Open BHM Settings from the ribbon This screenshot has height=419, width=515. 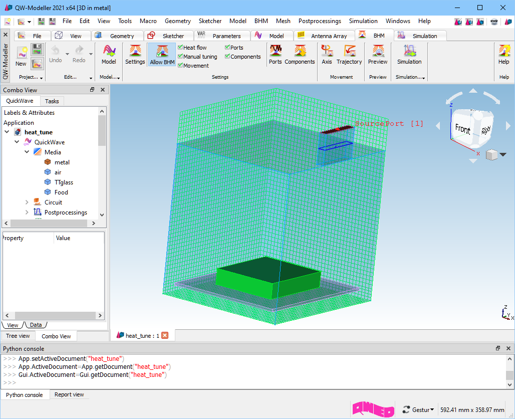135,55
